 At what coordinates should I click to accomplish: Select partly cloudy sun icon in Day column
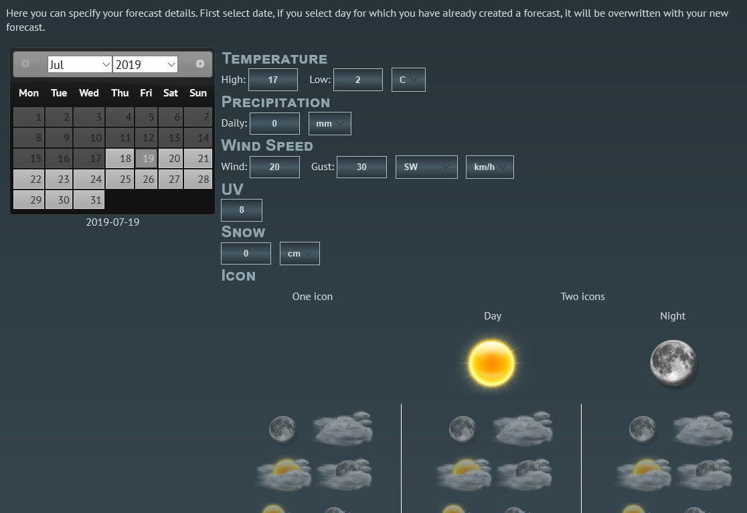point(464,474)
